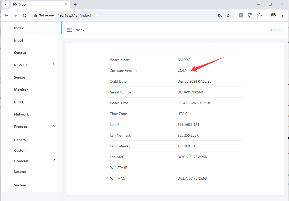Click the address bar URL field
This screenshot has width=289, height=201.
(128, 15)
